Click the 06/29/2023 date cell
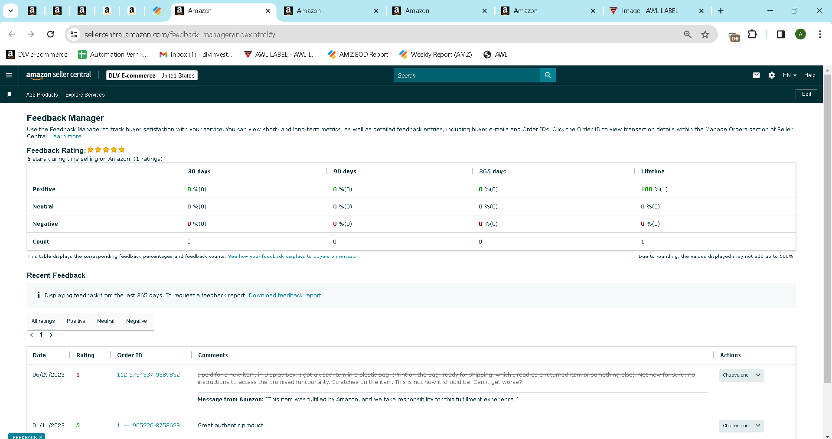Image resolution: width=832 pixels, height=439 pixels. (49, 375)
